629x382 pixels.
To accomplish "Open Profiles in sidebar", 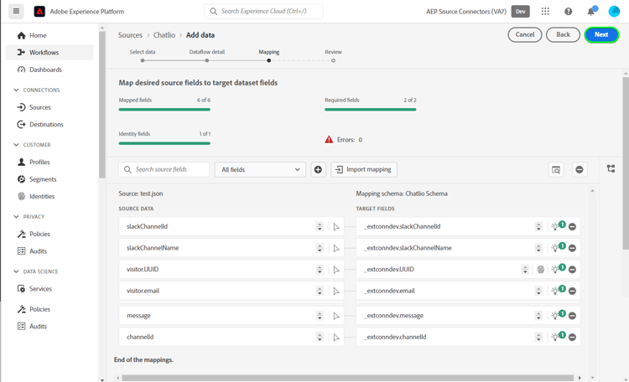I will (x=39, y=162).
